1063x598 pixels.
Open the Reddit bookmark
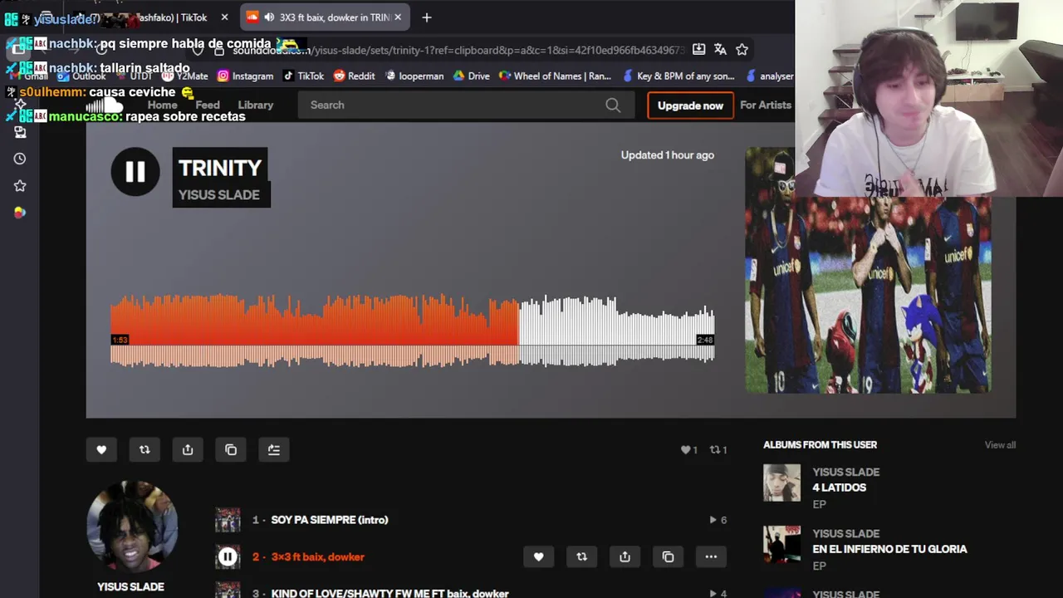[354, 76]
